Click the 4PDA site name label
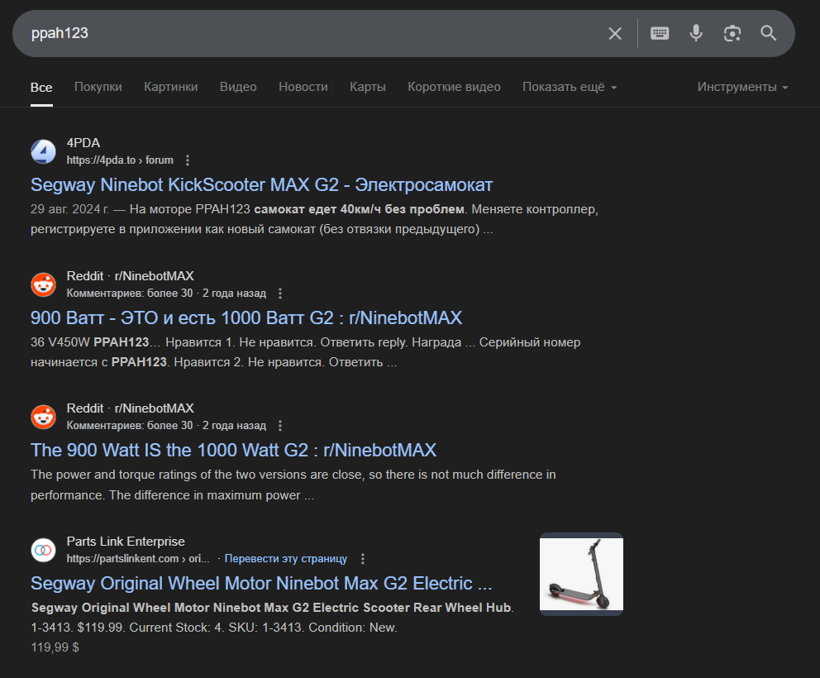The image size is (820, 678). (x=83, y=143)
